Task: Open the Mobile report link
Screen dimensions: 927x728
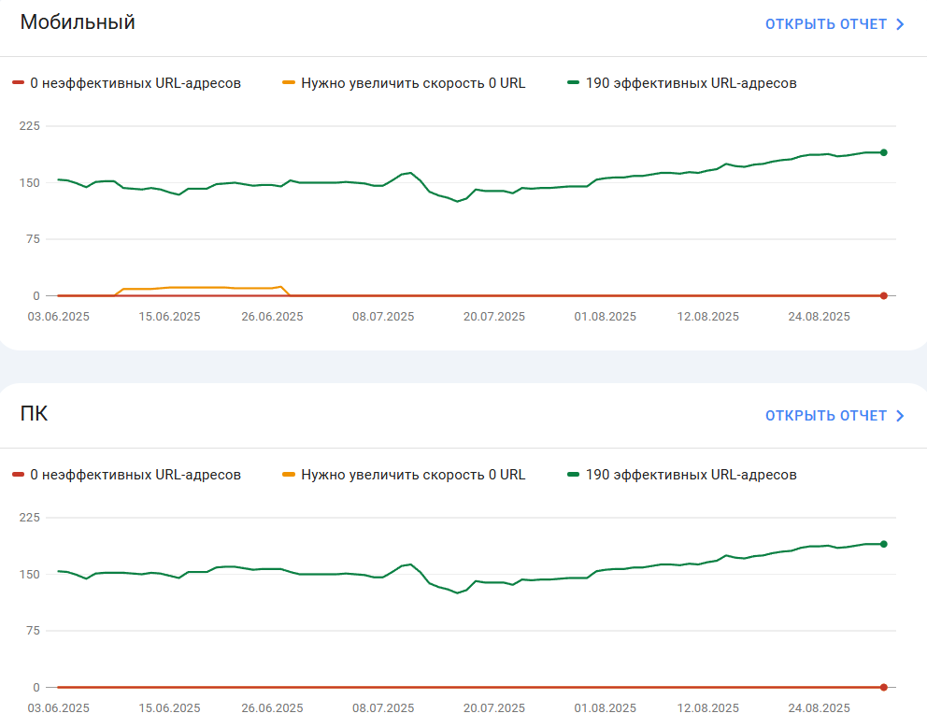Action: [834, 24]
